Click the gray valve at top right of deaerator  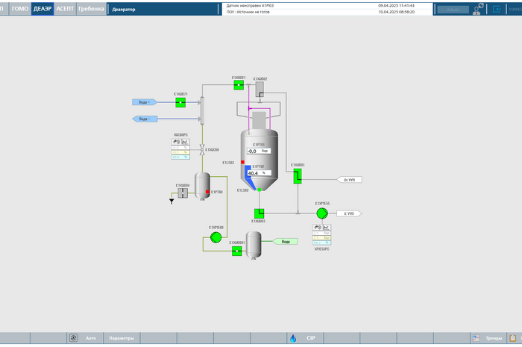260,89
